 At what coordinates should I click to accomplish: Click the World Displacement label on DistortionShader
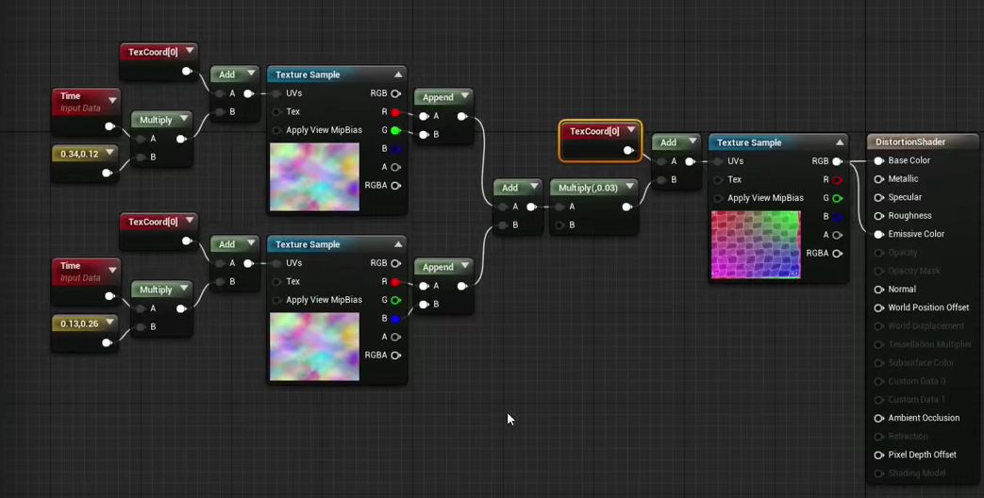coord(926,326)
